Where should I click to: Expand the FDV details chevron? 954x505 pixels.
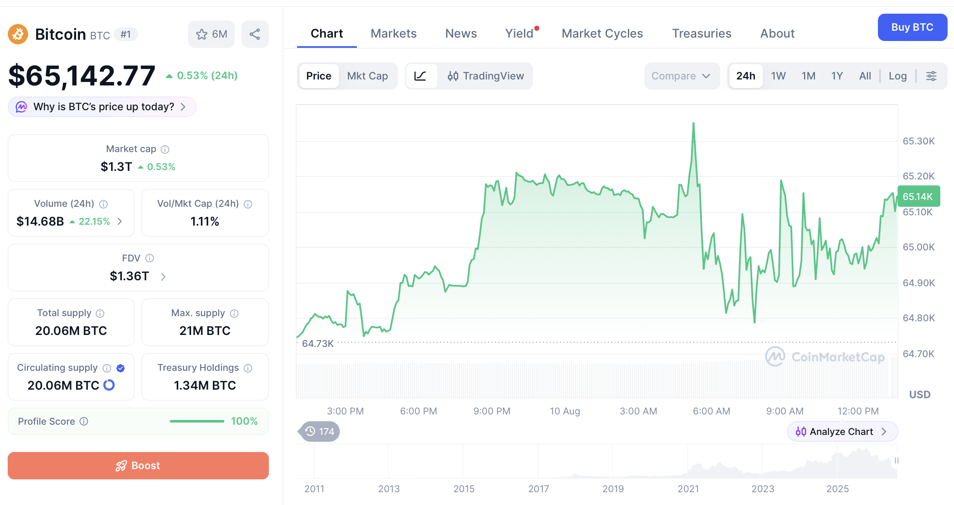pyautogui.click(x=163, y=276)
